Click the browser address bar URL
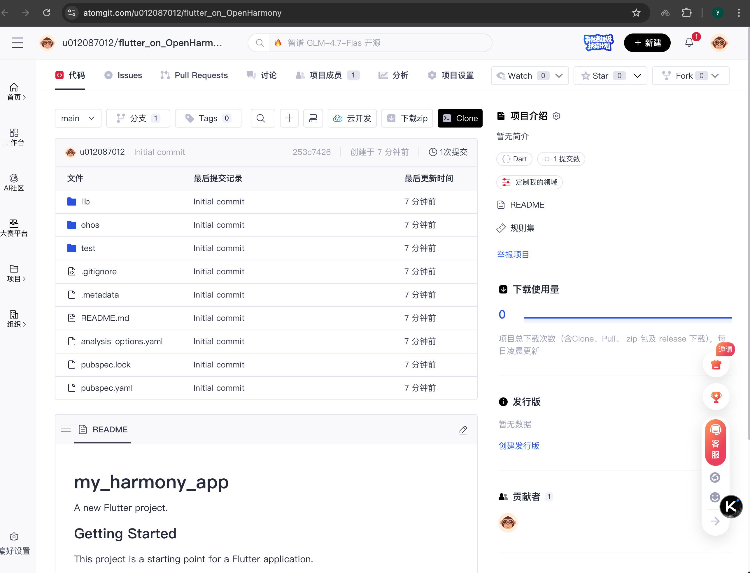This screenshot has width=750, height=573. coord(182,13)
